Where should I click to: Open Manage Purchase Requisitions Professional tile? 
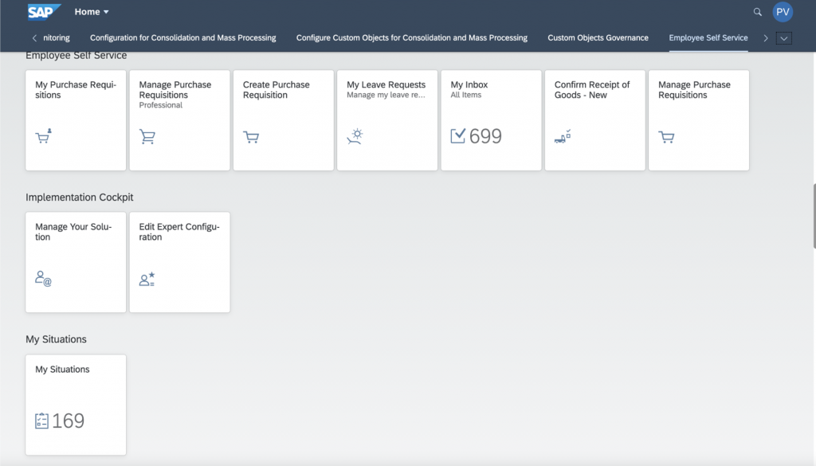click(x=179, y=120)
